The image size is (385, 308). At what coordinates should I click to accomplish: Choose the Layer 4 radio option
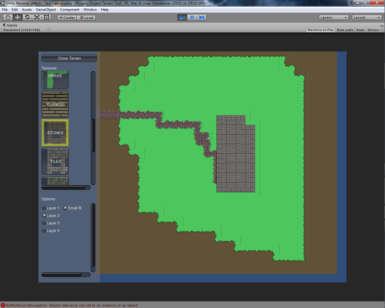click(x=51, y=230)
